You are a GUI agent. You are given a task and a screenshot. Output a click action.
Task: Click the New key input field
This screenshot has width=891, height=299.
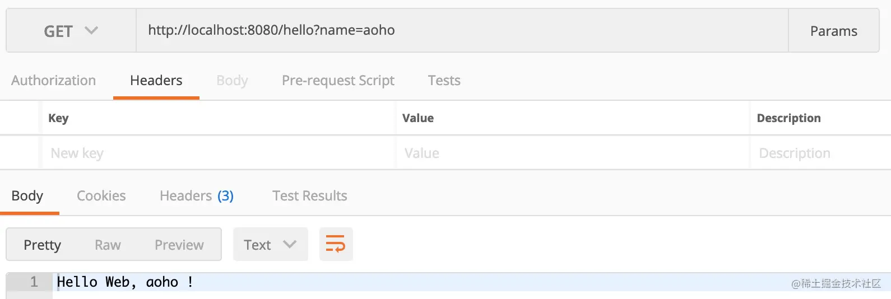coord(219,153)
